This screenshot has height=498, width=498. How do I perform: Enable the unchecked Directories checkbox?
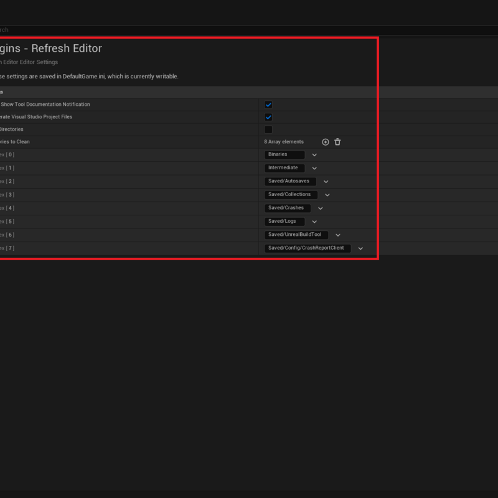268,129
